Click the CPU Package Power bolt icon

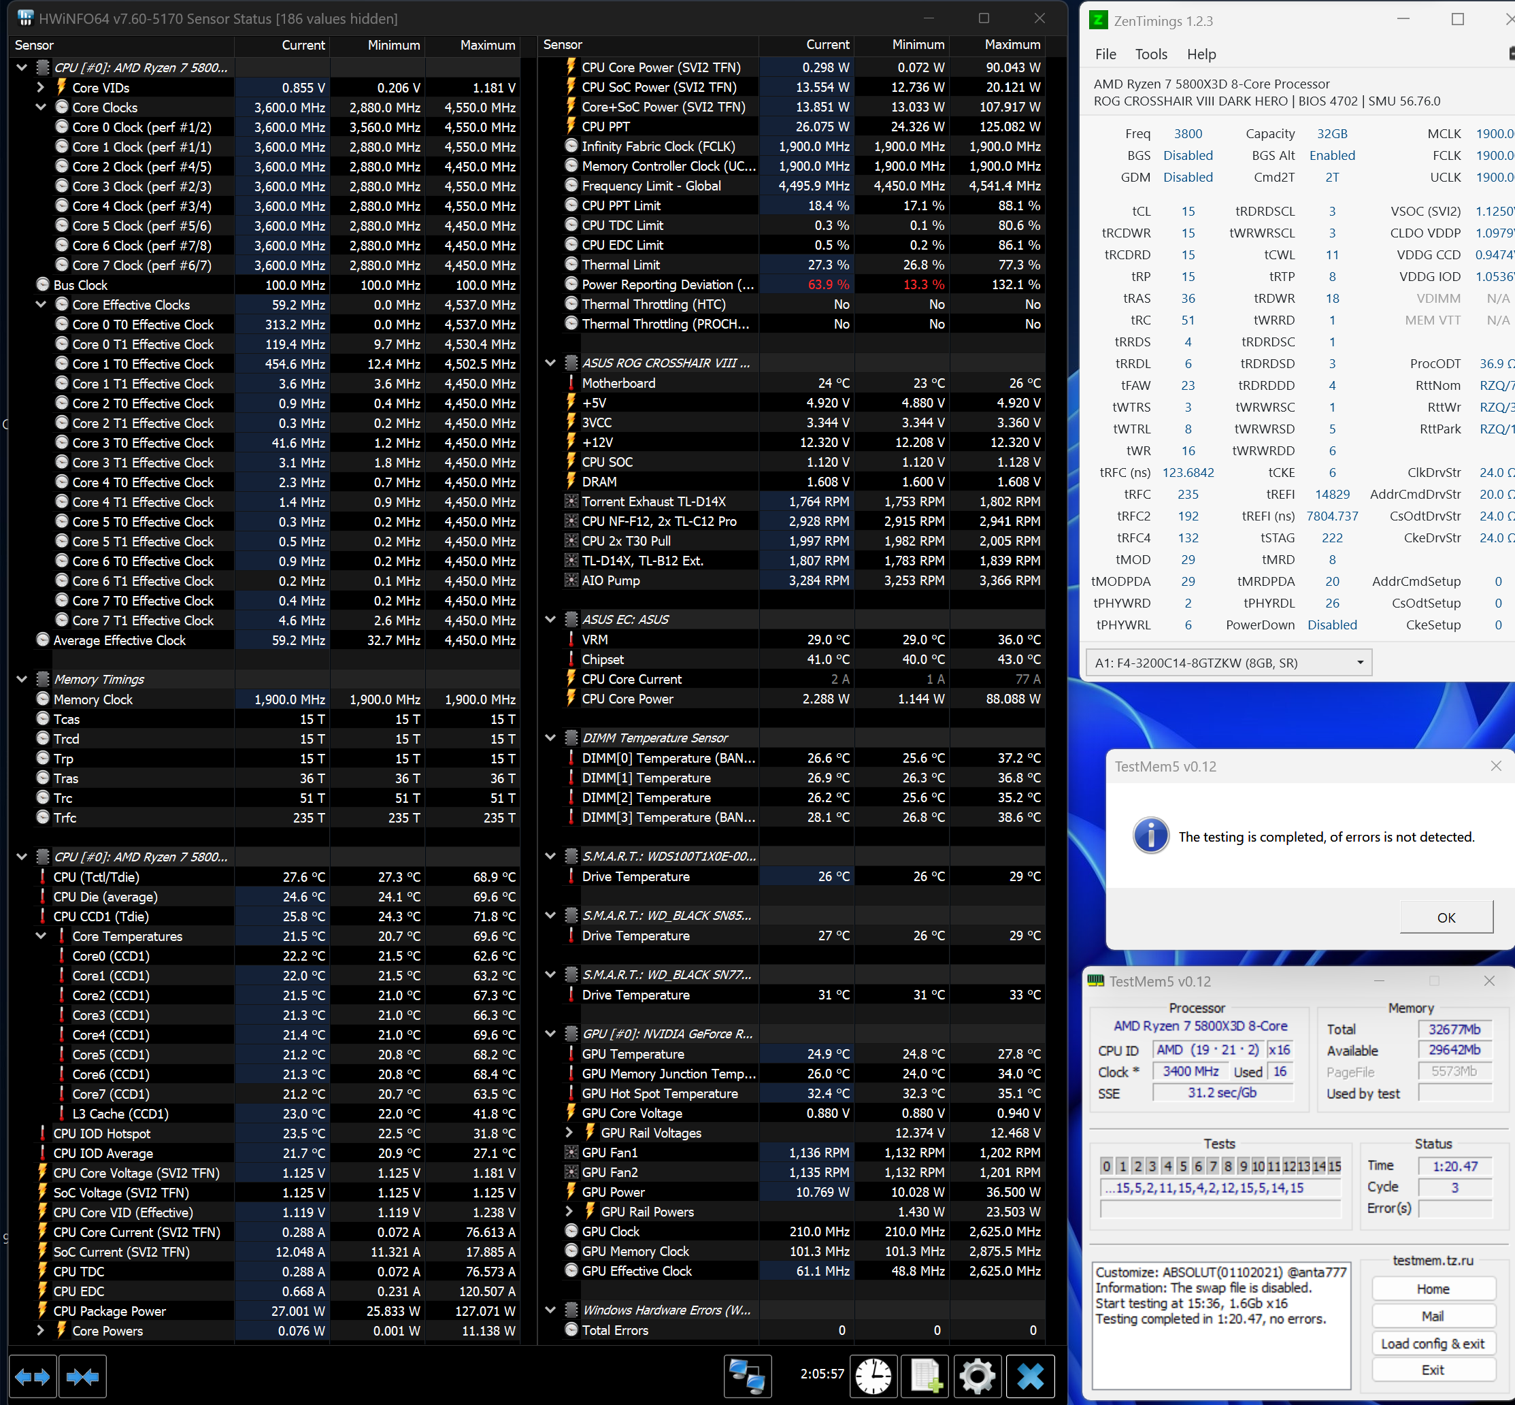tap(43, 1310)
